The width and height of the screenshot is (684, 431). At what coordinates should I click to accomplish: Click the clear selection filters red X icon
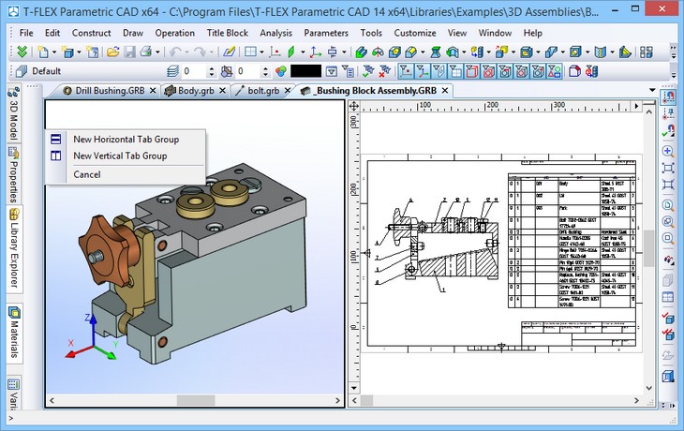point(384,71)
